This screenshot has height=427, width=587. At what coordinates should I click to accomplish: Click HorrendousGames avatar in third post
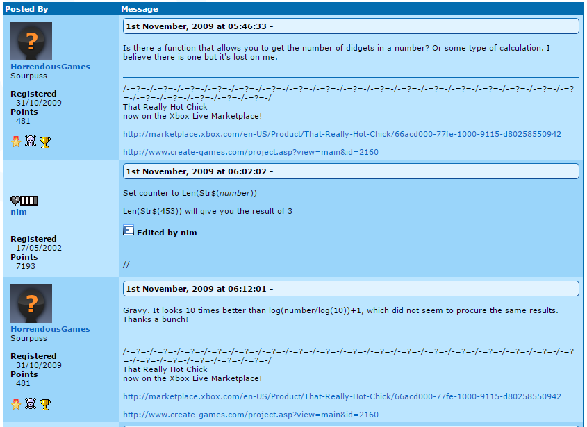tap(31, 303)
